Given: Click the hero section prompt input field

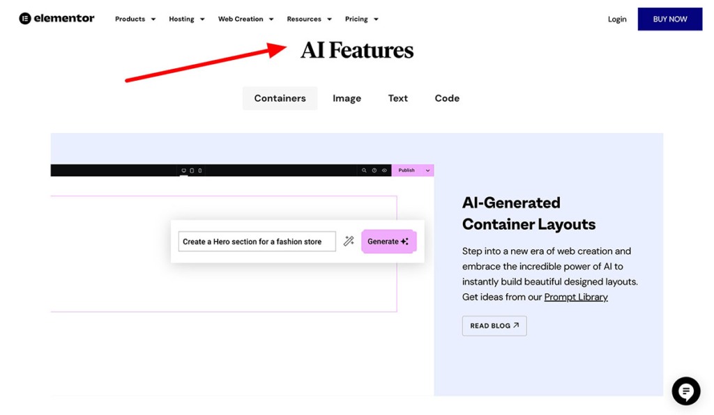Looking at the screenshot, I should coord(257,241).
